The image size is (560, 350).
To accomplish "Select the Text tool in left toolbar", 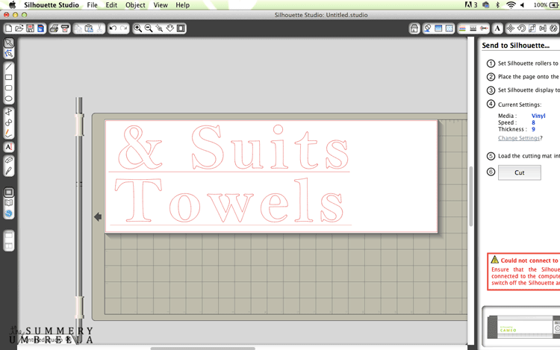I will (9, 147).
